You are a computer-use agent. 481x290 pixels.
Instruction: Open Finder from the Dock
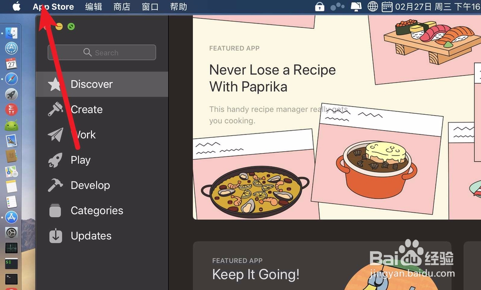pos(12,33)
